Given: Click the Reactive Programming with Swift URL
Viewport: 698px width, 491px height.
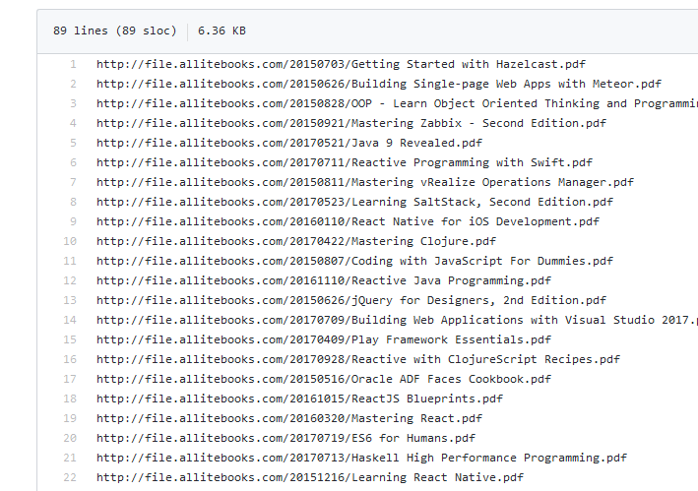Looking at the screenshot, I should [x=345, y=162].
